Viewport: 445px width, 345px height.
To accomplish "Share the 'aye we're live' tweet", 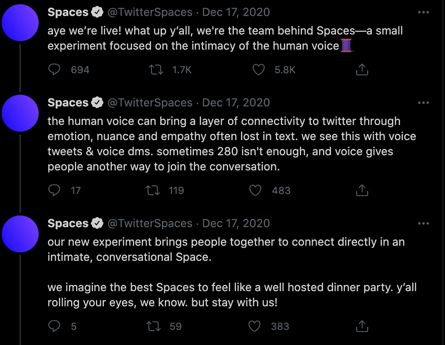I will click(x=362, y=70).
